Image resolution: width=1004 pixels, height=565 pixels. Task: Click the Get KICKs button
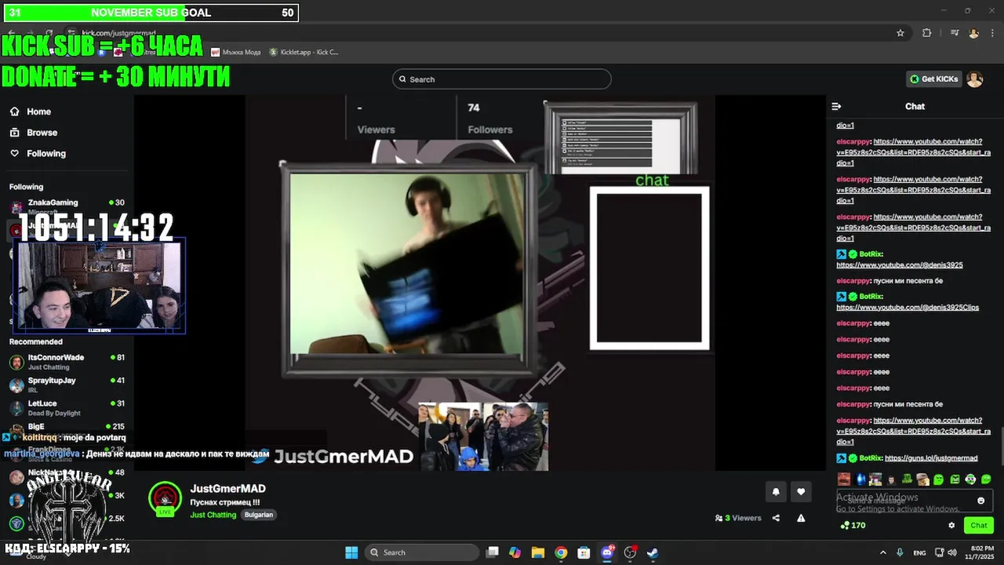tap(933, 79)
